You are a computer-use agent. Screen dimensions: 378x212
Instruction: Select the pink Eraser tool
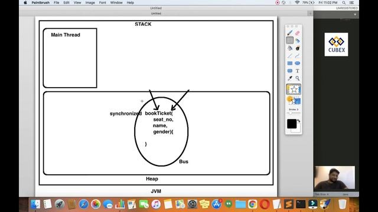coord(297,33)
